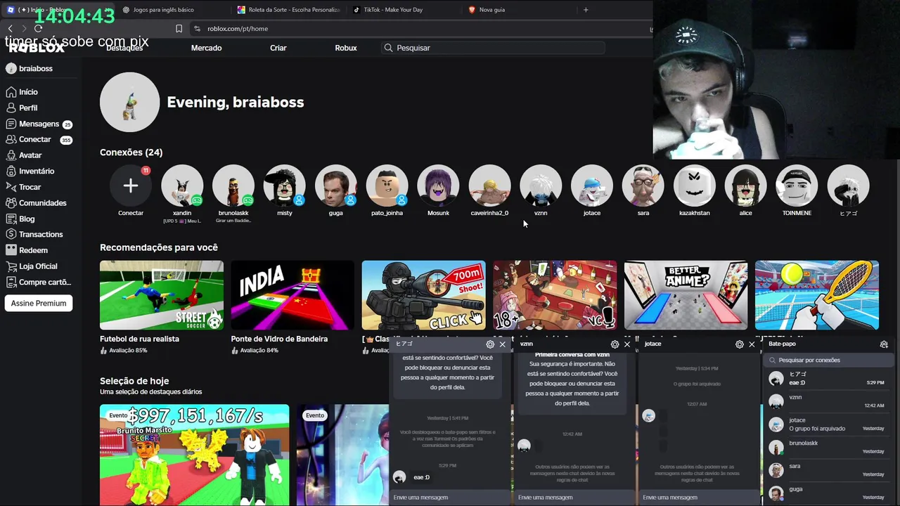Switch to Roleta da Sorte browser tab

288,10
